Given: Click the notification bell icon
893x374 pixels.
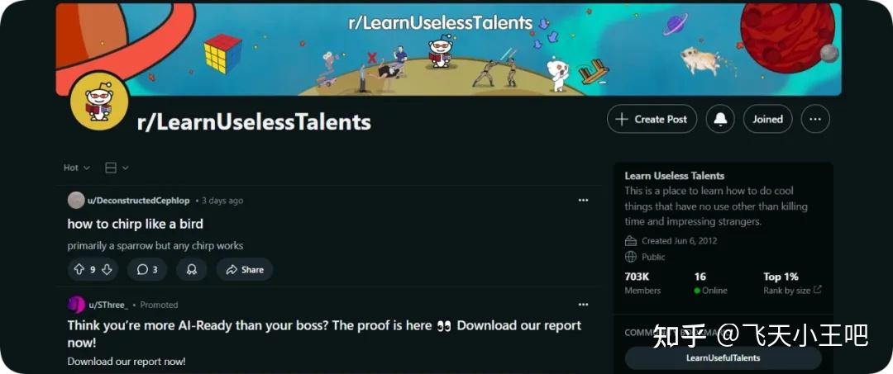Looking at the screenshot, I should pos(720,119).
